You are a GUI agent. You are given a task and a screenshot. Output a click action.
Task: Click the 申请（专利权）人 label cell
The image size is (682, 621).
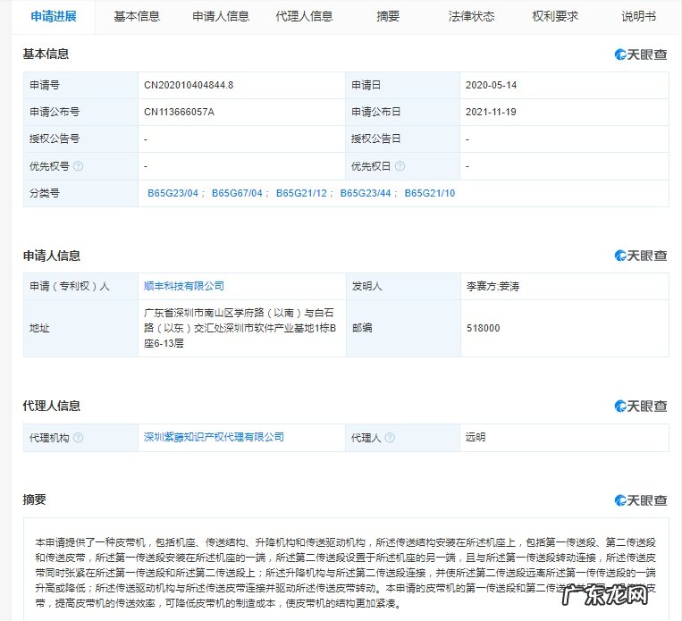(x=81, y=286)
